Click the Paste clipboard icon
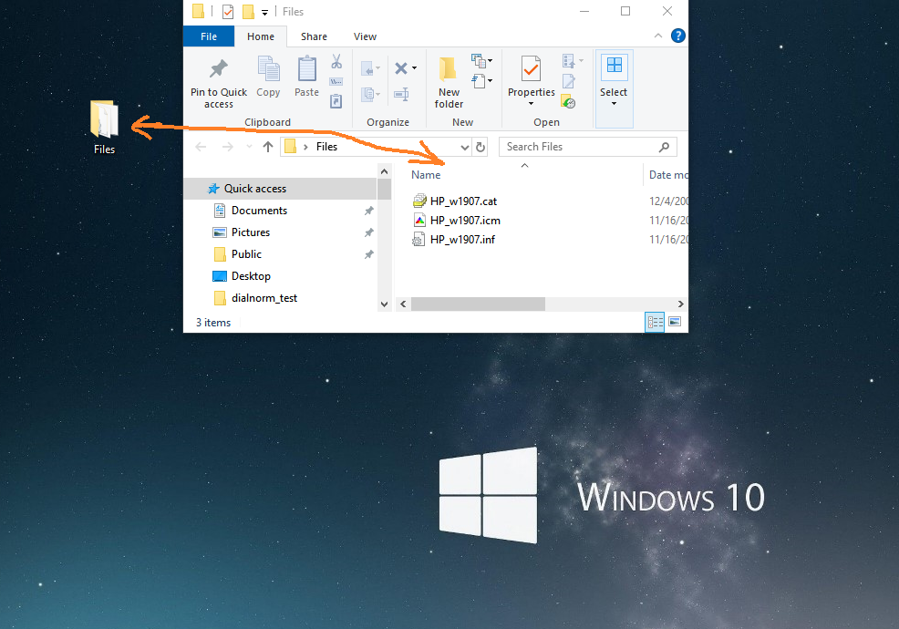Screen dimensions: 899x629 (x=306, y=68)
